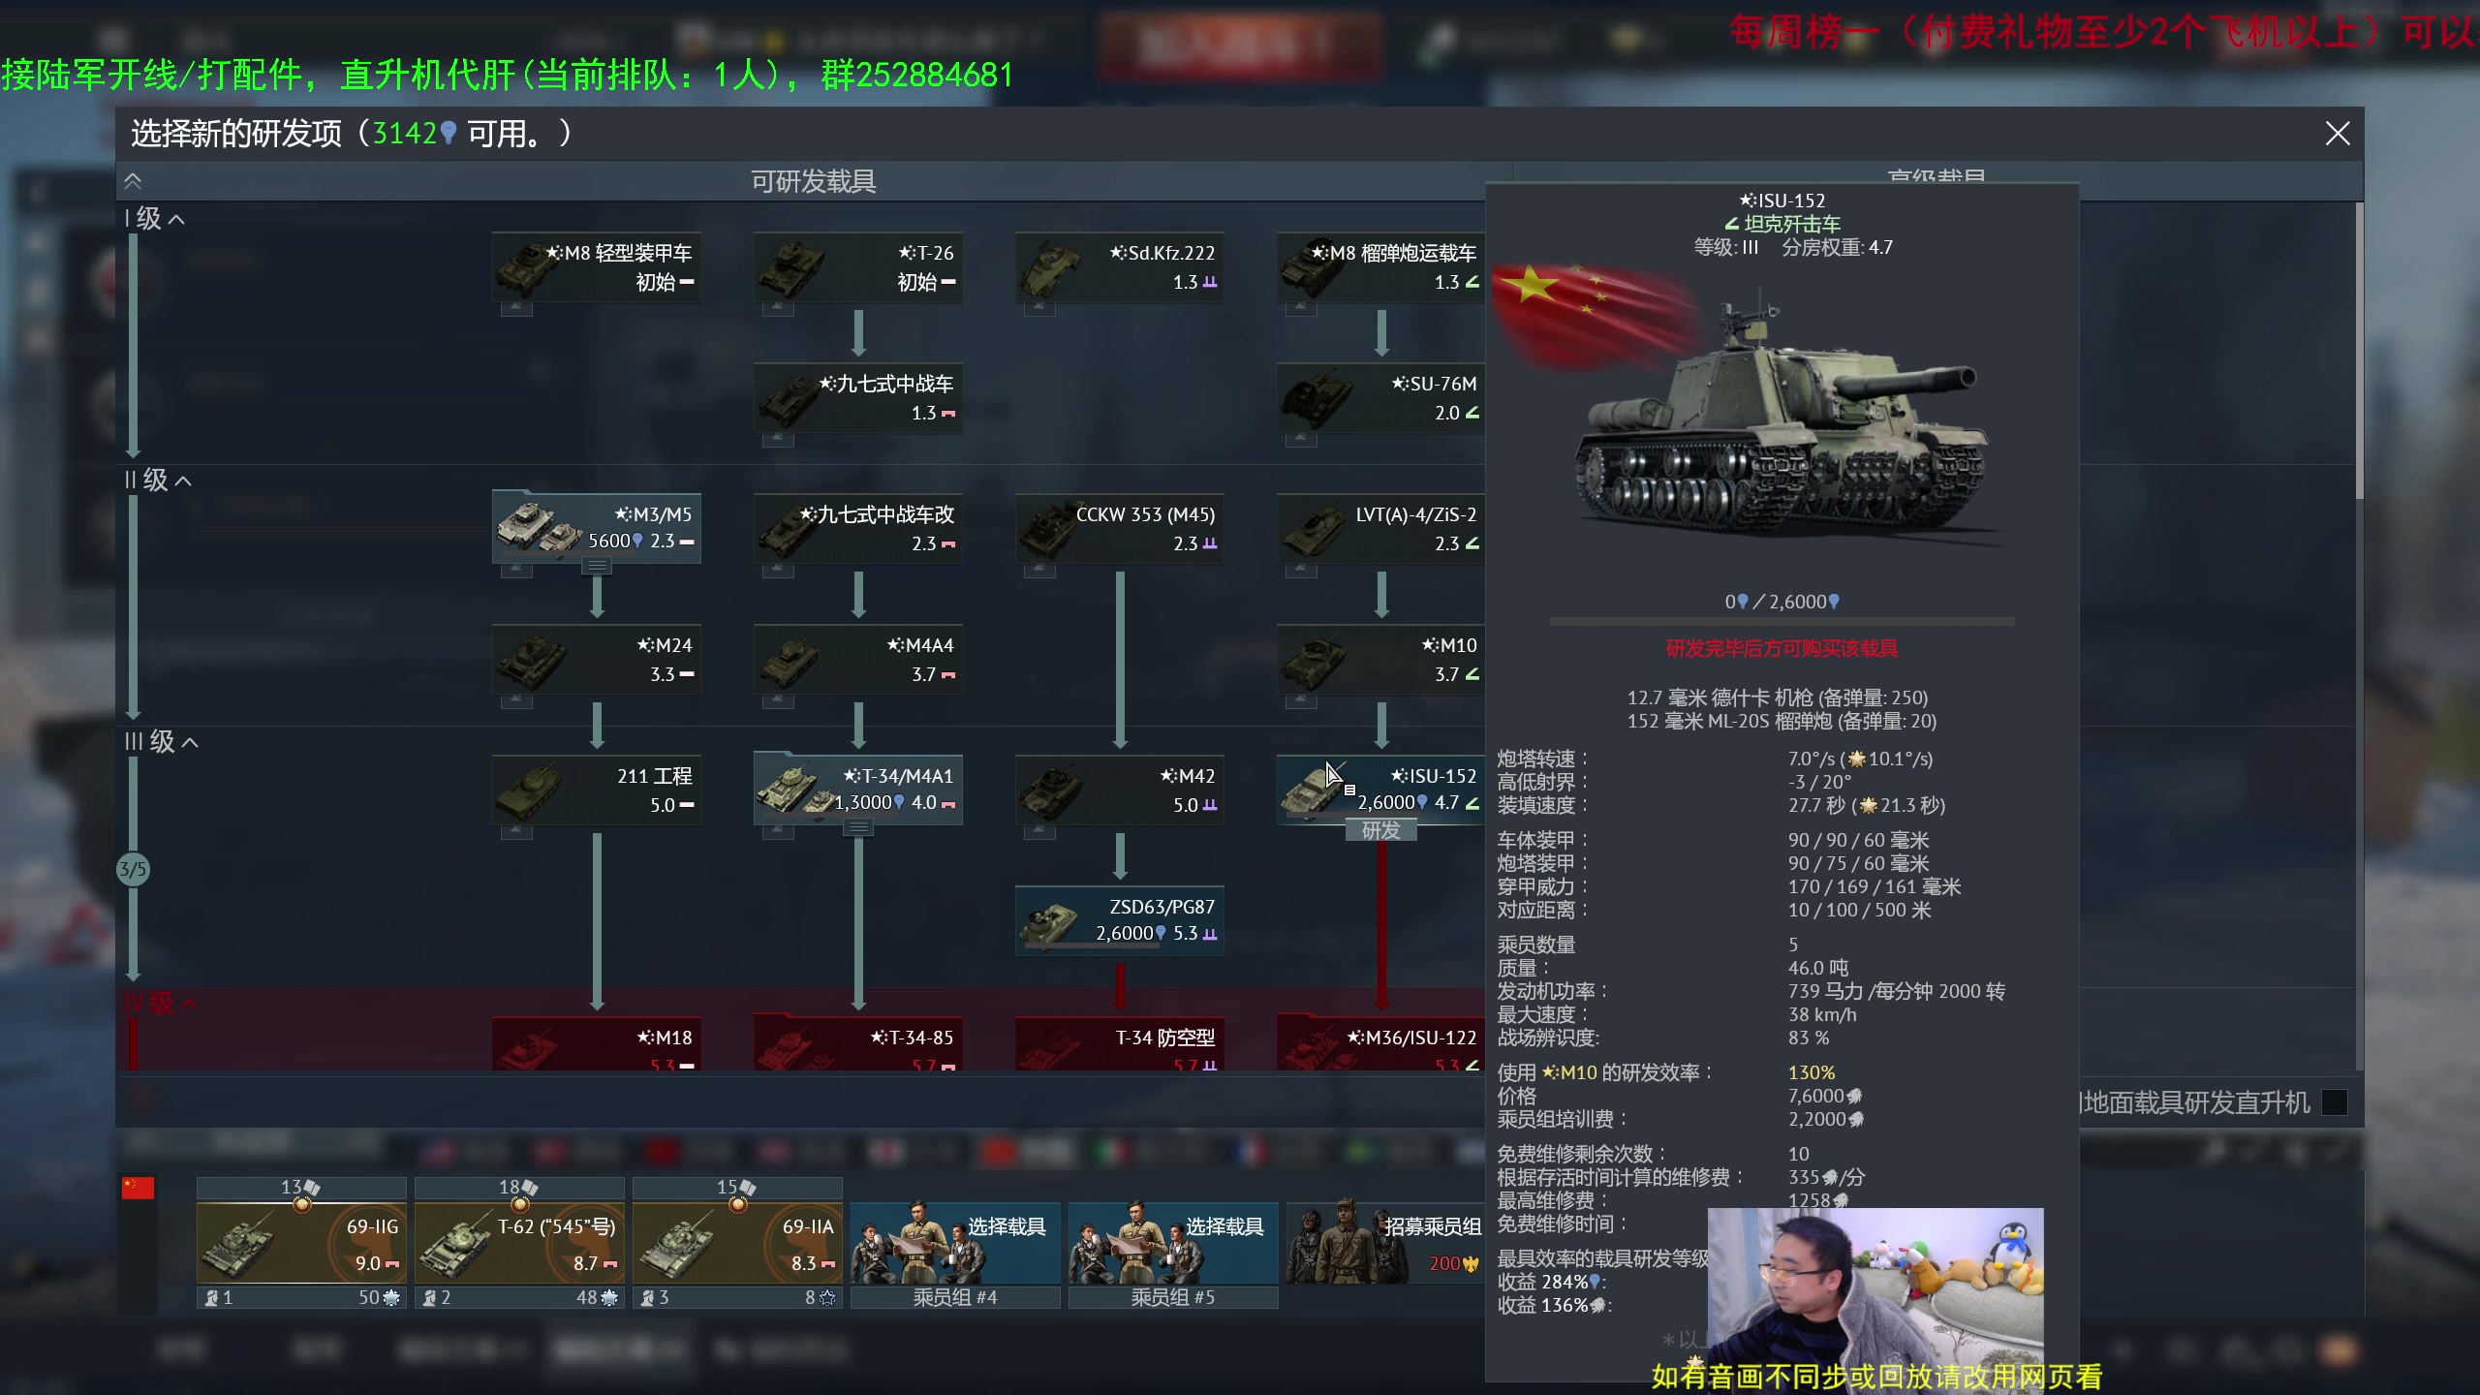The width and height of the screenshot is (2480, 1395).
Task: Click crew 1 label under 69-IIG
Action: click(x=220, y=1297)
